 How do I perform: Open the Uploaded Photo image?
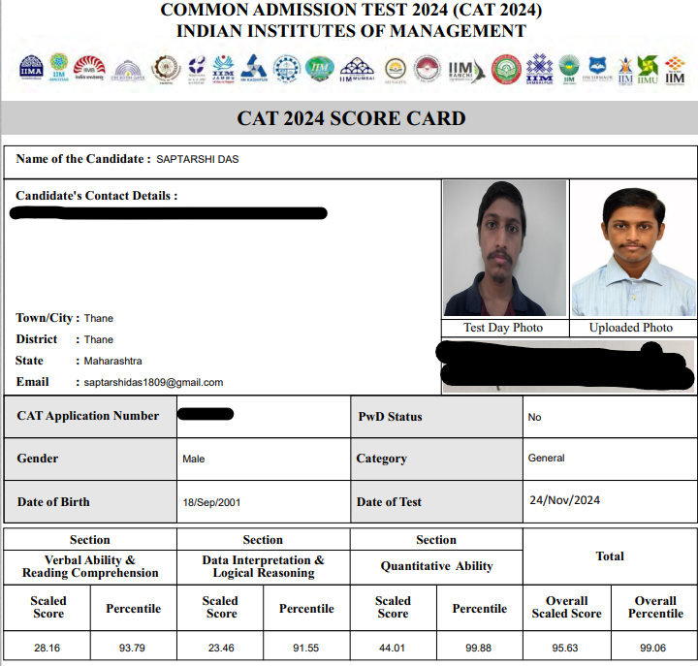click(x=632, y=248)
